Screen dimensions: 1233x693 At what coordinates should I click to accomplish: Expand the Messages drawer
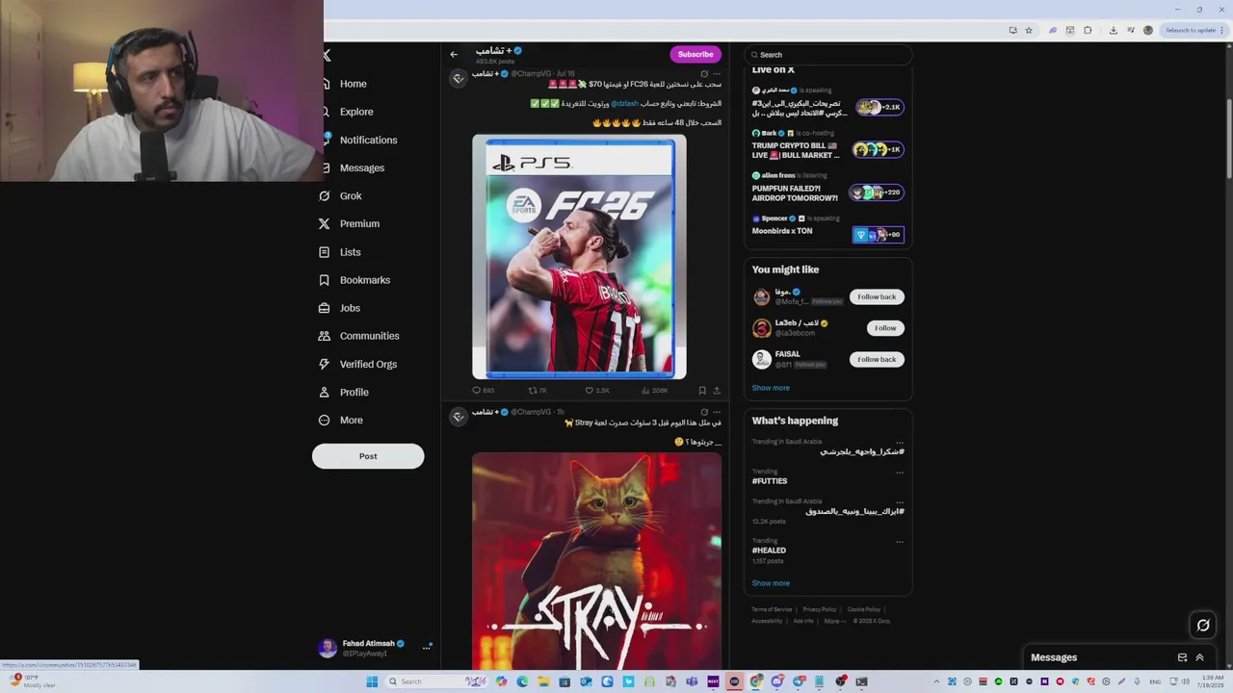coord(1200,657)
